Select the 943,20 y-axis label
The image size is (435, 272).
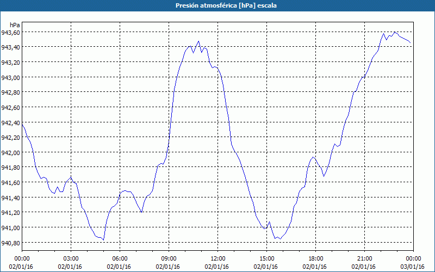tap(10, 63)
